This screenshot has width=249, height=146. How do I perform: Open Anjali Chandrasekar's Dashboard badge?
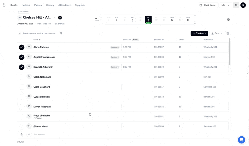tap(115, 57)
